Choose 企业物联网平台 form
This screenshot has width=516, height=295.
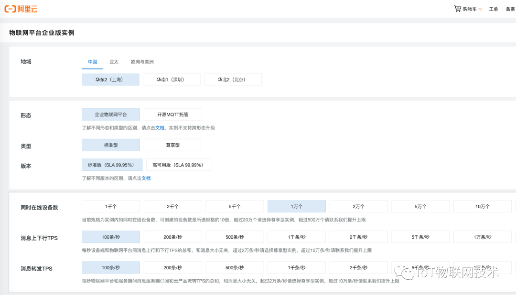111,115
